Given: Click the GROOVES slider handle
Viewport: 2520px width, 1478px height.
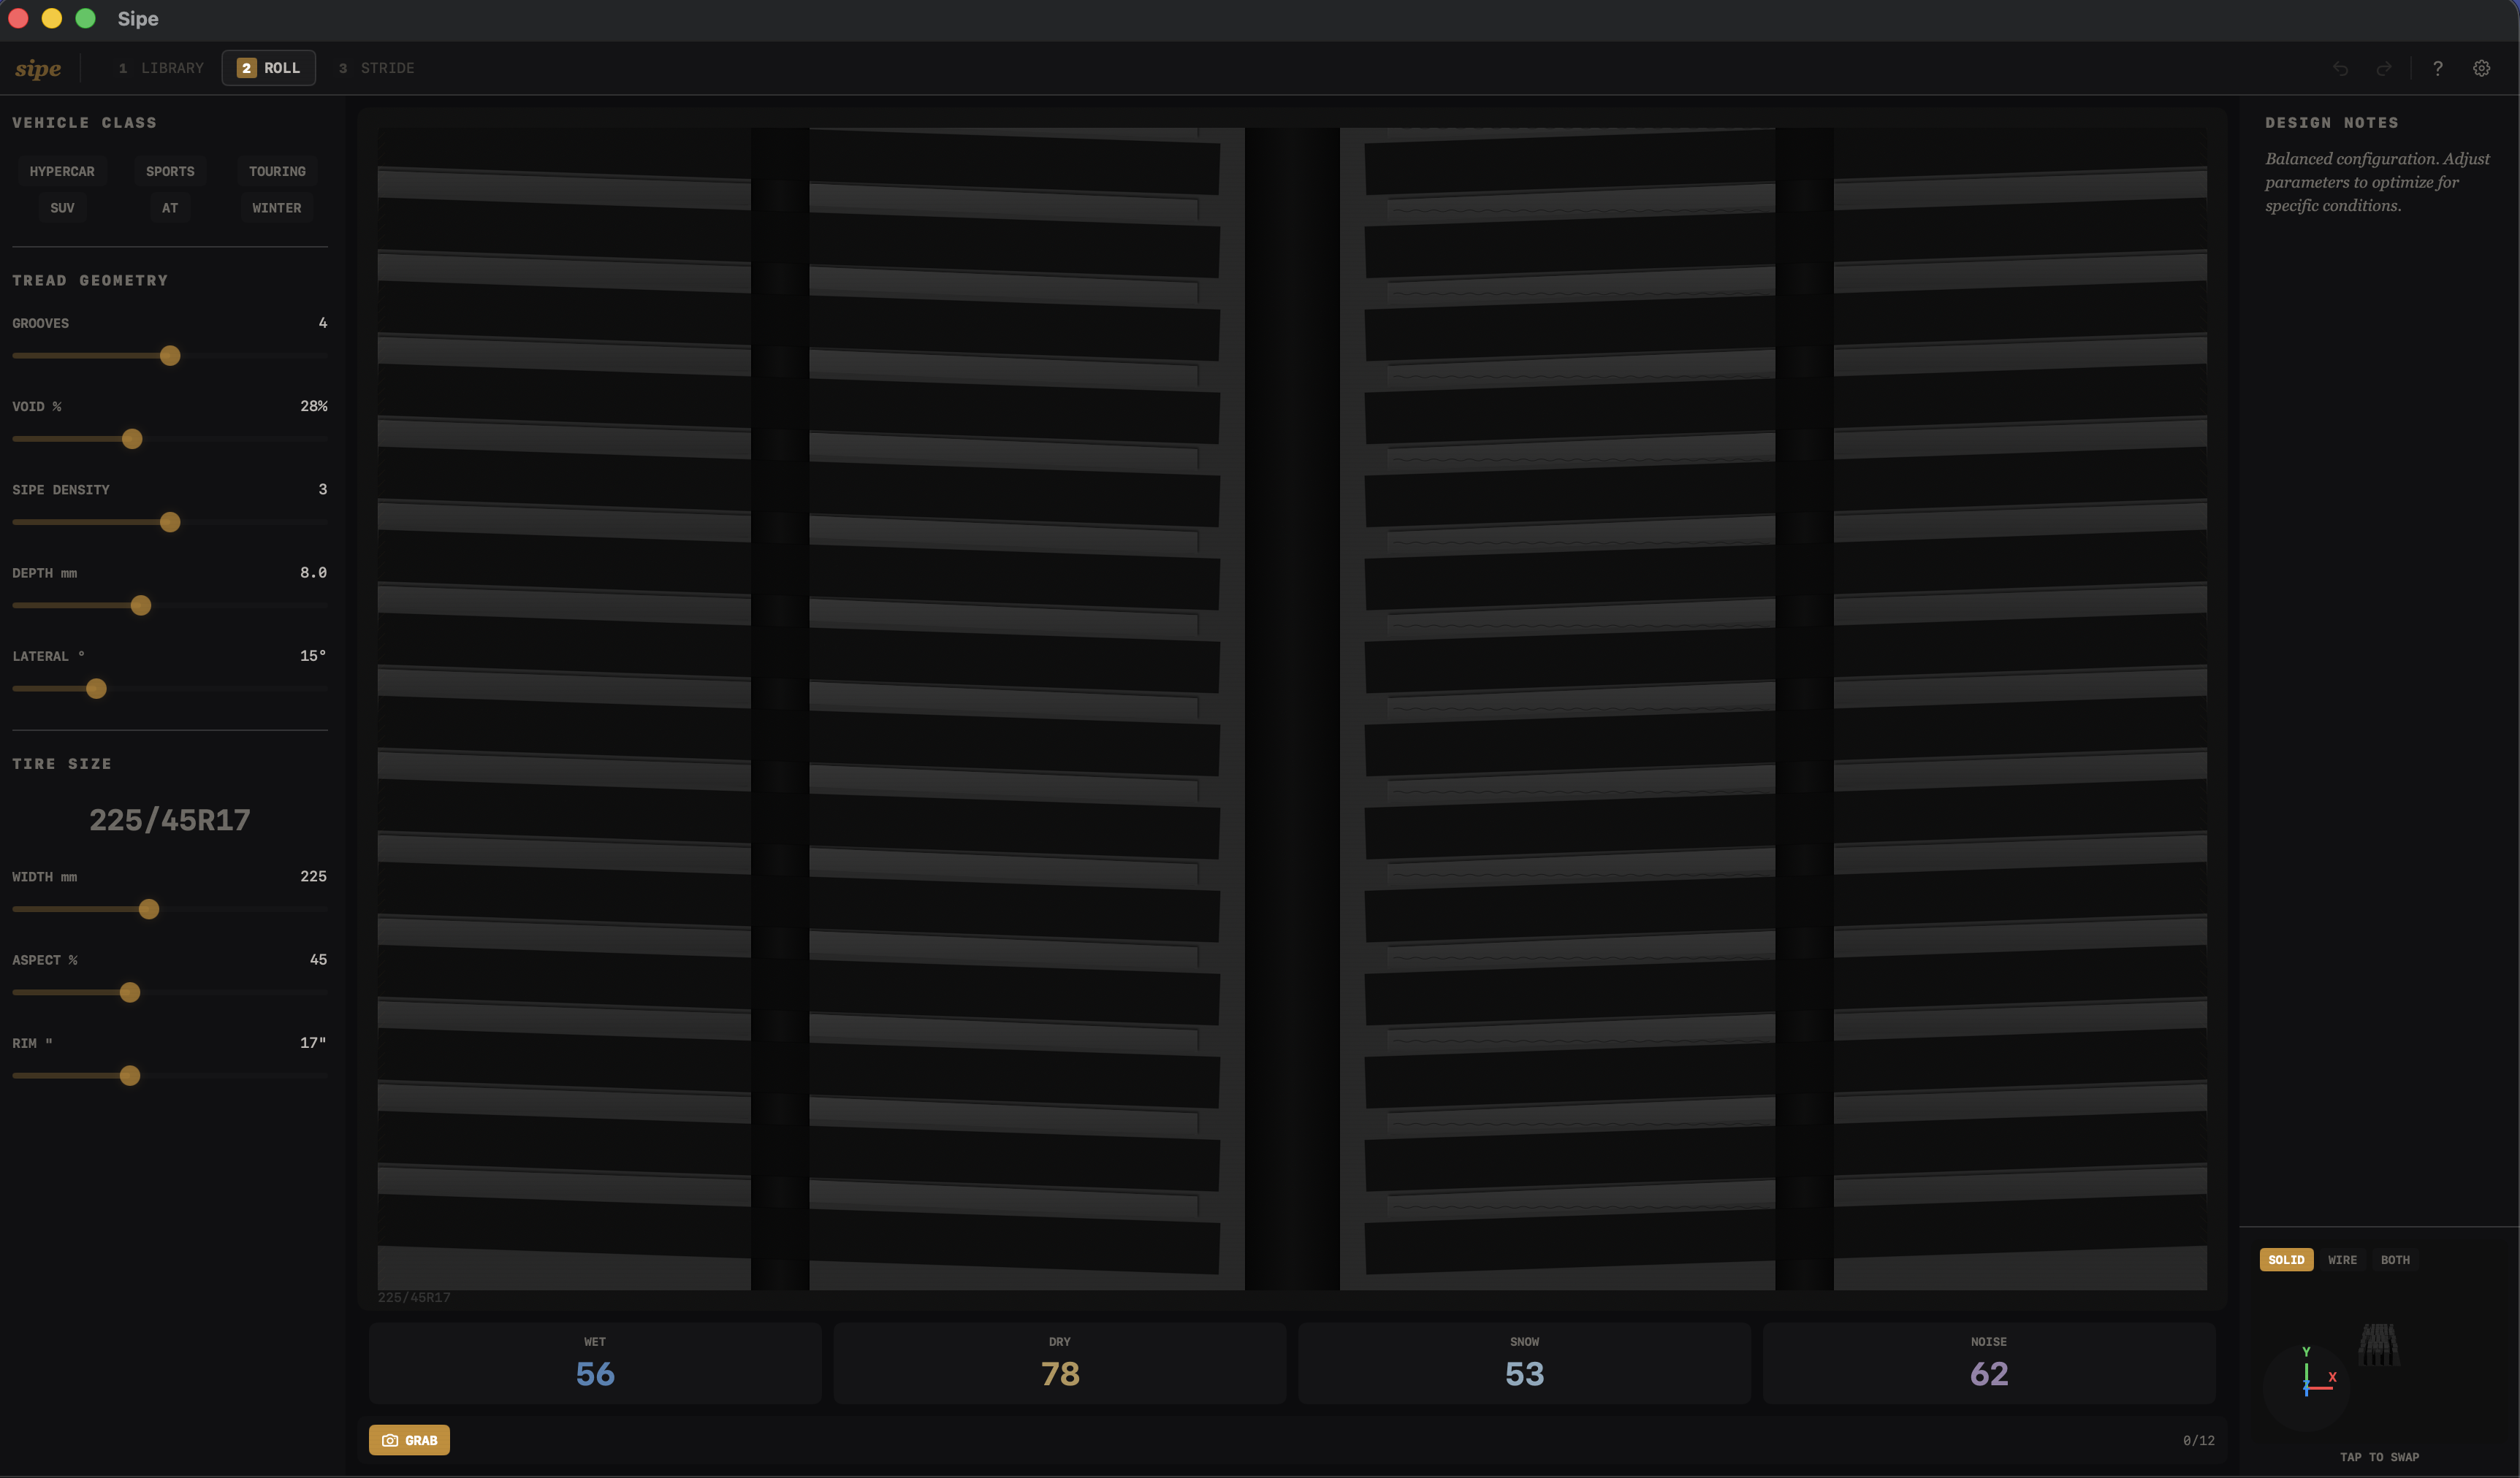Looking at the screenshot, I should (x=170, y=356).
